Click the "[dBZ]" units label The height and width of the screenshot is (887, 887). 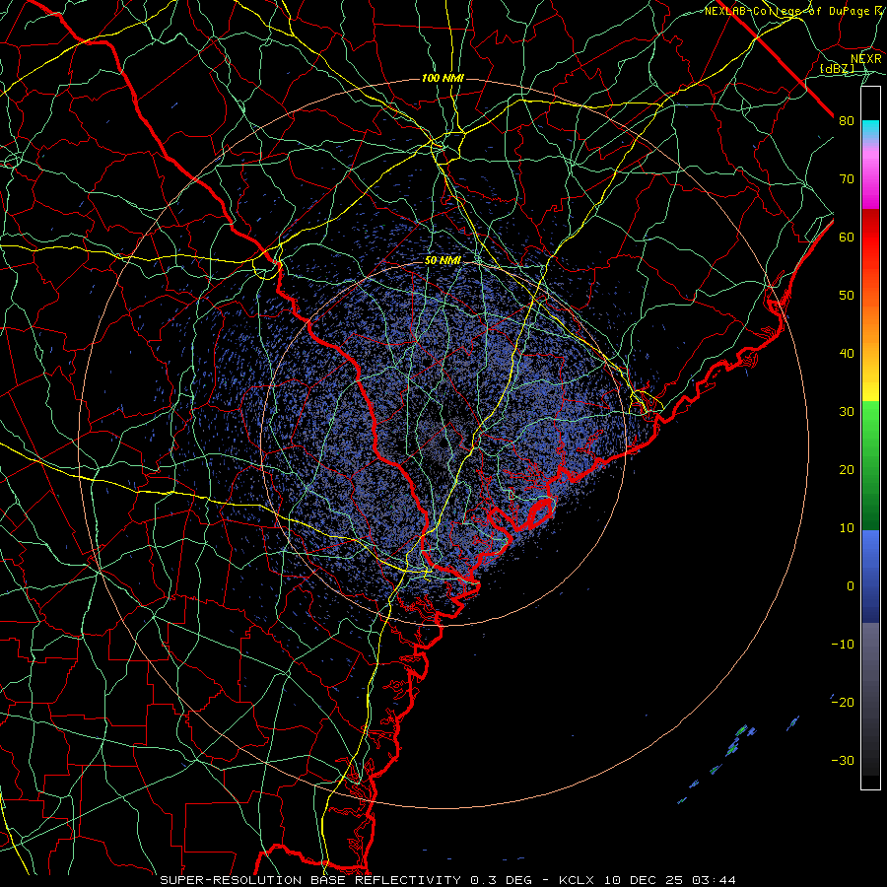point(837,68)
